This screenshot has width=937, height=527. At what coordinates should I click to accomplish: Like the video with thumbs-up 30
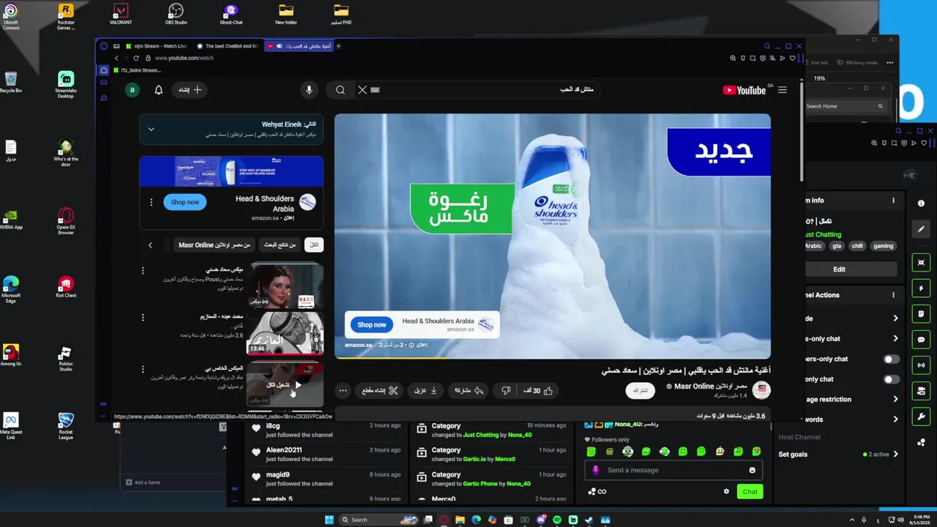click(538, 391)
